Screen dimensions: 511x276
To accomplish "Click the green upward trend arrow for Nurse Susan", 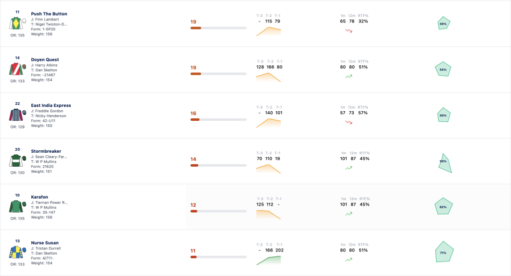I will pos(349,260).
